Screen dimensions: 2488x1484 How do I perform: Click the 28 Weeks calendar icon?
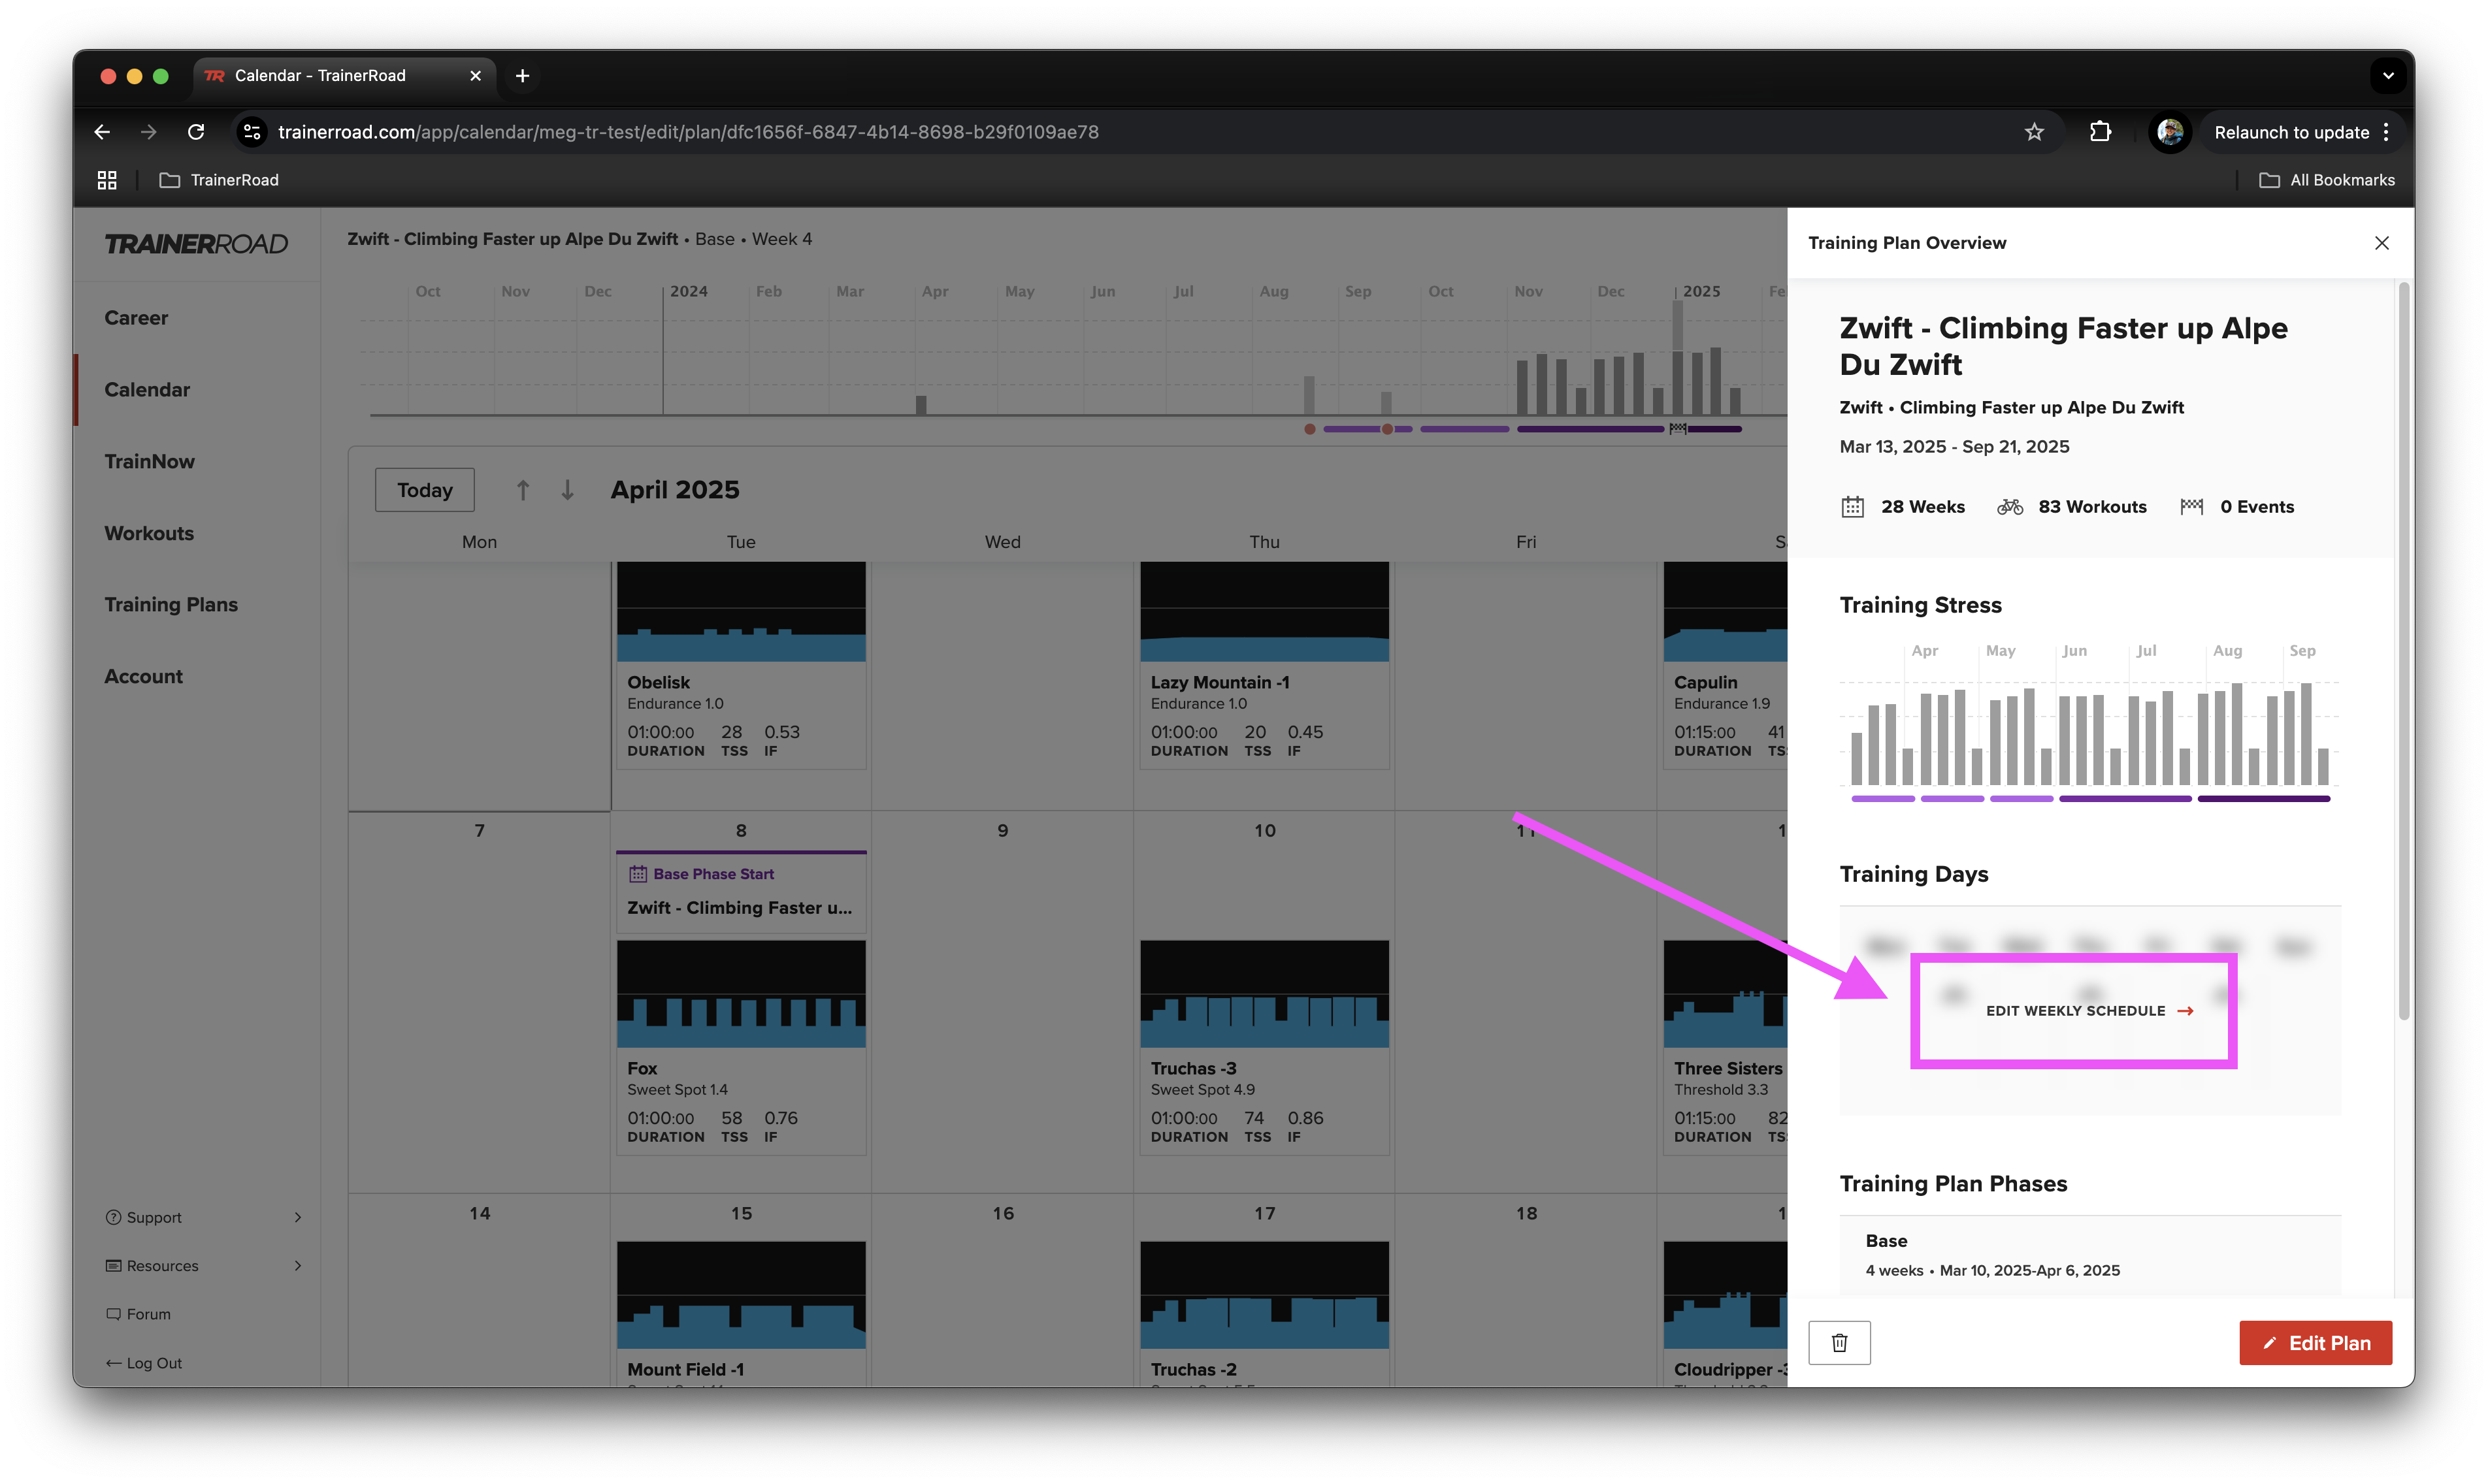pos(1852,506)
